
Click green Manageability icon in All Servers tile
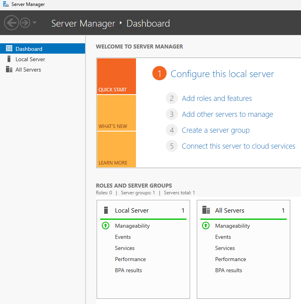[x=206, y=226]
